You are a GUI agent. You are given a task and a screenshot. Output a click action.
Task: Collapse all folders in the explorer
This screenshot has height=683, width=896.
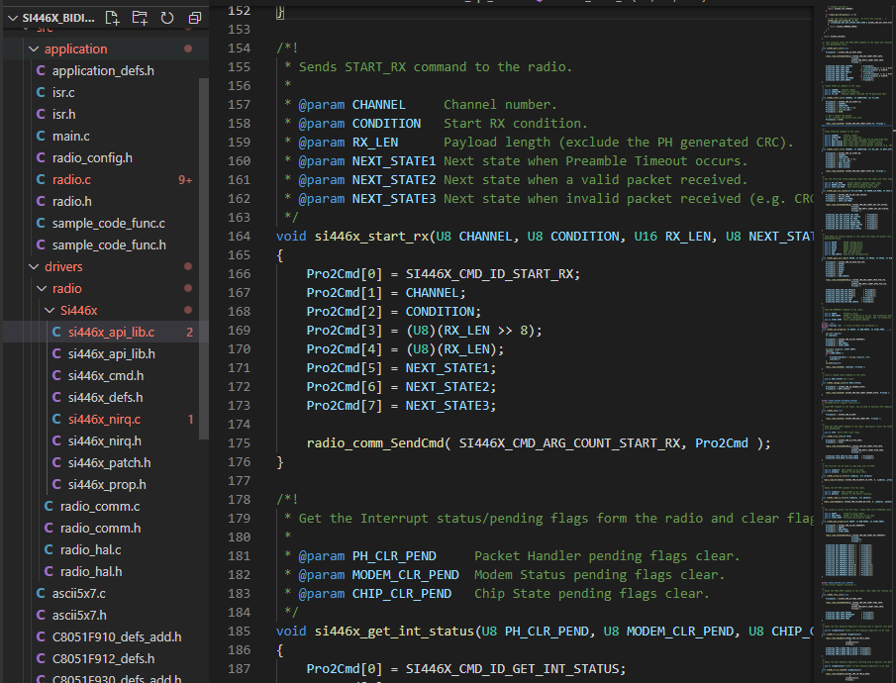coord(195,18)
